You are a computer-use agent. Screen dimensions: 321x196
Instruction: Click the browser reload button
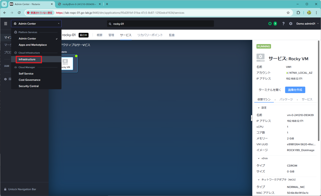[x=19, y=13]
